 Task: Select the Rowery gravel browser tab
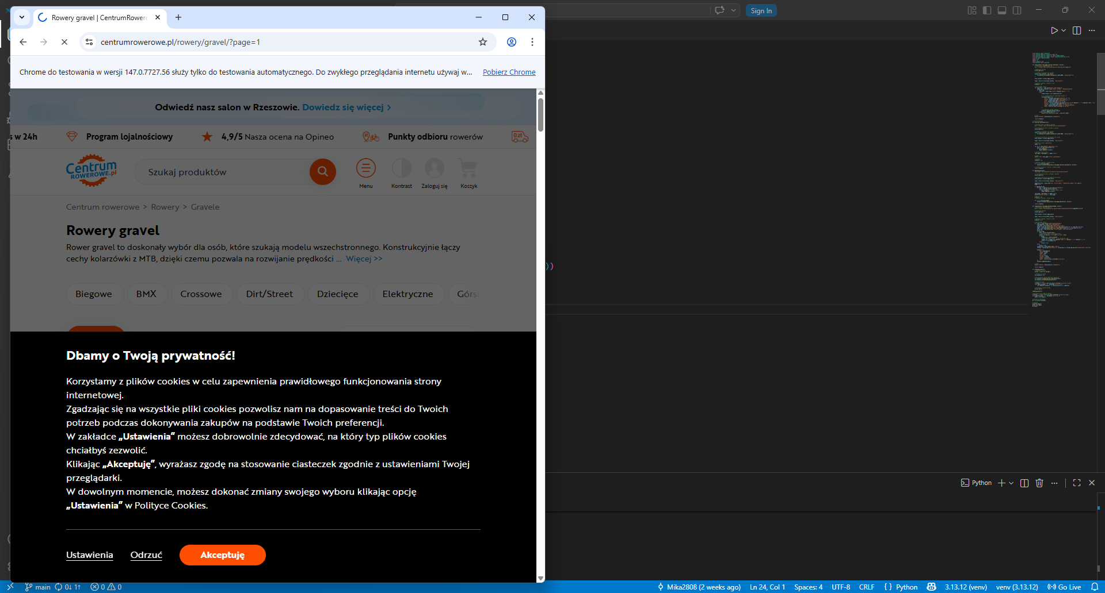tap(99, 18)
